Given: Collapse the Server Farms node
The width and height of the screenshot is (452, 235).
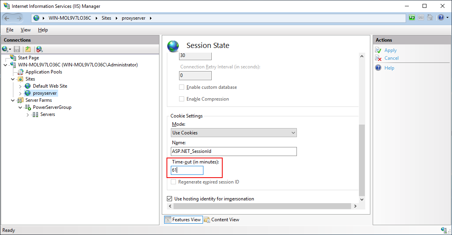Looking at the screenshot, I should click(13, 100).
